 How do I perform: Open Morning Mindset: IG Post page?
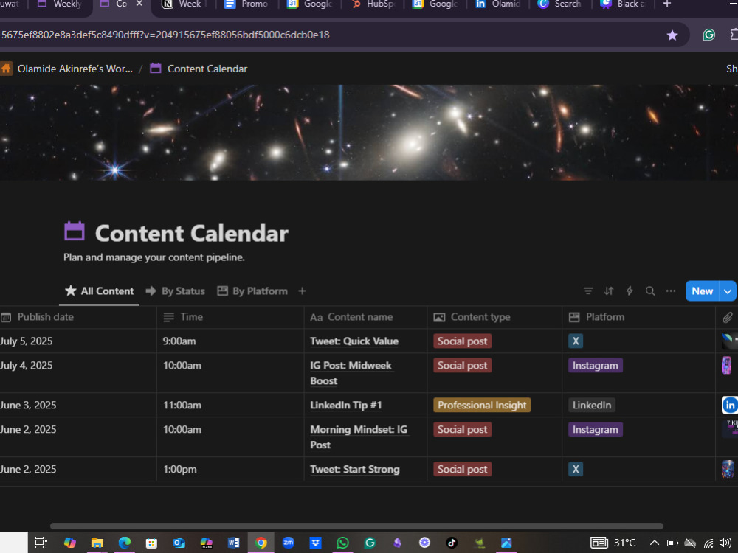pyautogui.click(x=359, y=437)
